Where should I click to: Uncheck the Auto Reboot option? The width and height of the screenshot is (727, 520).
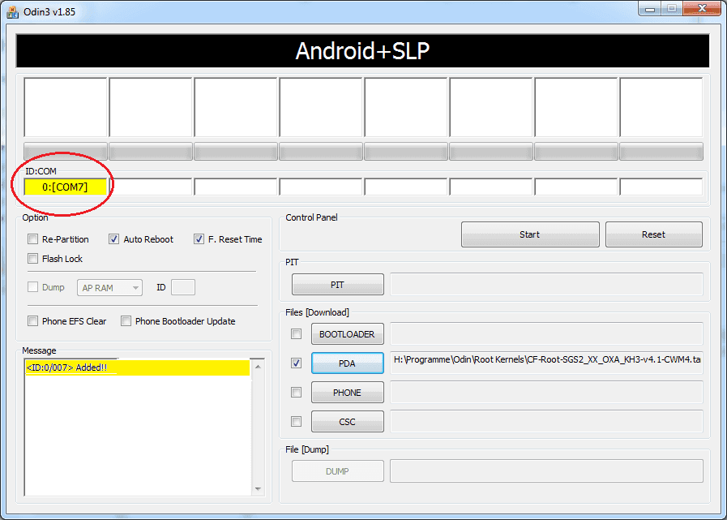pyautogui.click(x=113, y=239)
